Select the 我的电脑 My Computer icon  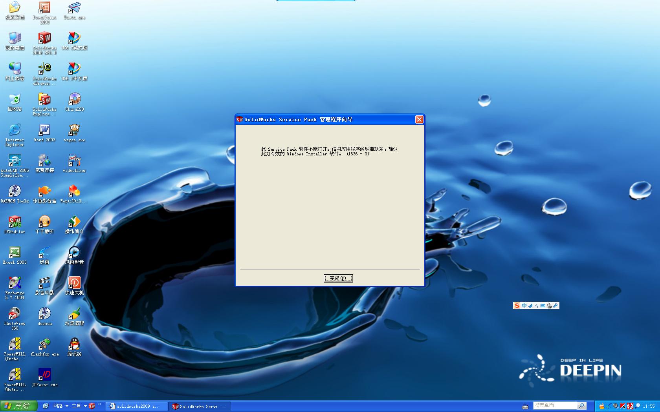coord(15,41)
